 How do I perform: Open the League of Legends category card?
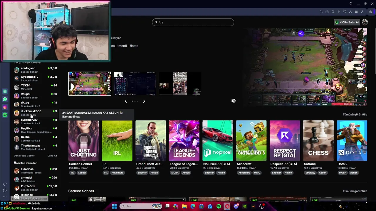(x=184, y=141)
